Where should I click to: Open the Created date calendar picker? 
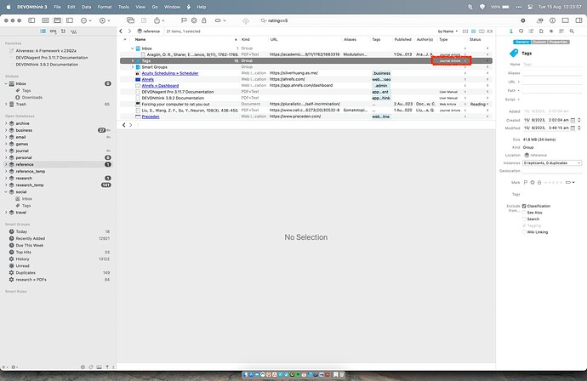point(573,120)
